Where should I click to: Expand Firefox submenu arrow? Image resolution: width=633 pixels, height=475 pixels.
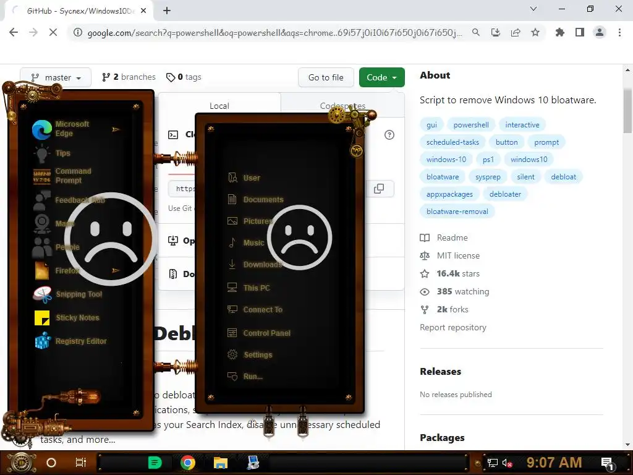116,270
